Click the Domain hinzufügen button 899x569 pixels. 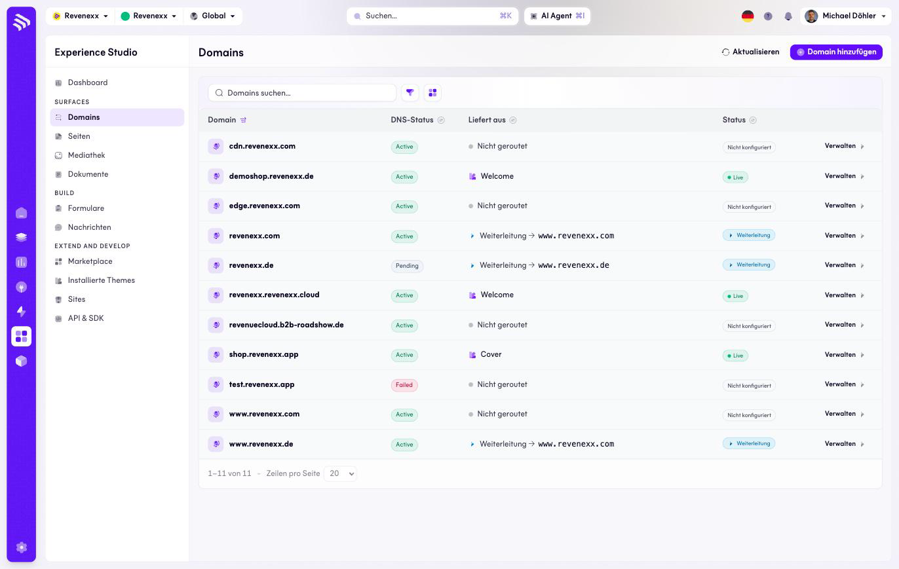coord(836,52)
